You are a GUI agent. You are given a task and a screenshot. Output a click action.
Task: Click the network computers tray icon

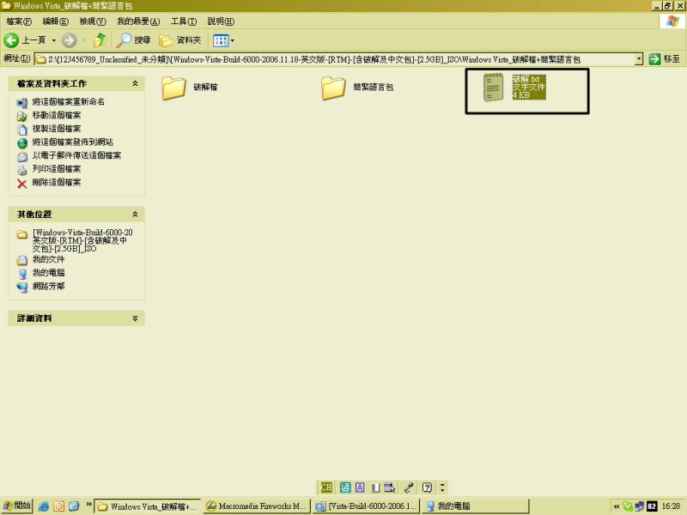(x=639, y=506)
